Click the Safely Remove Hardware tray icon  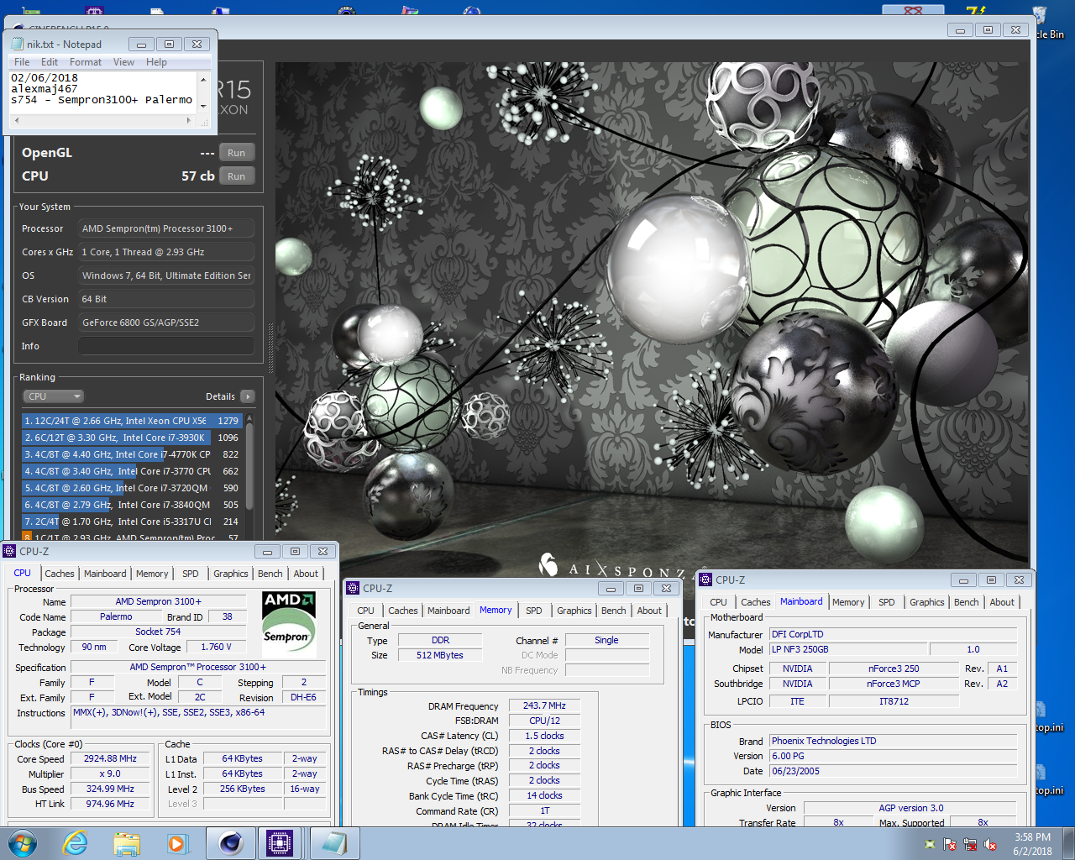tap(930, 844)
